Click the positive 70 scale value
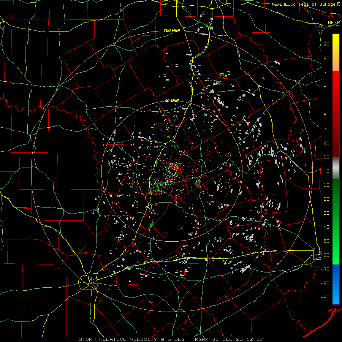The width and height of the screenshot is (342, 342). tap(326, 73)
